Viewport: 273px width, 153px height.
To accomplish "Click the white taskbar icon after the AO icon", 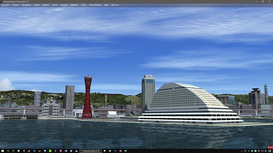I will pyautogui.click(x=18, y=151).
